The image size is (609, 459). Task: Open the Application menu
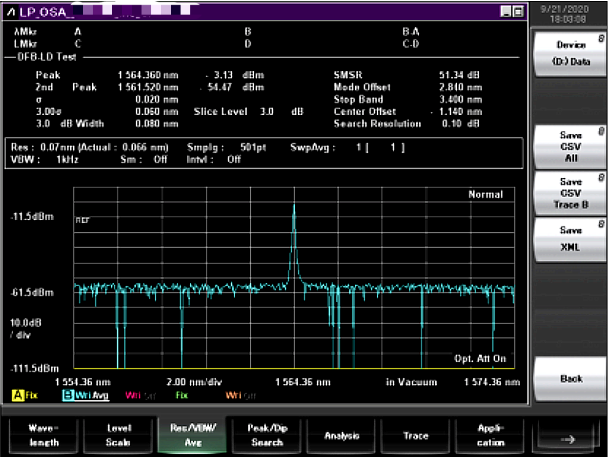pos(490,436)
